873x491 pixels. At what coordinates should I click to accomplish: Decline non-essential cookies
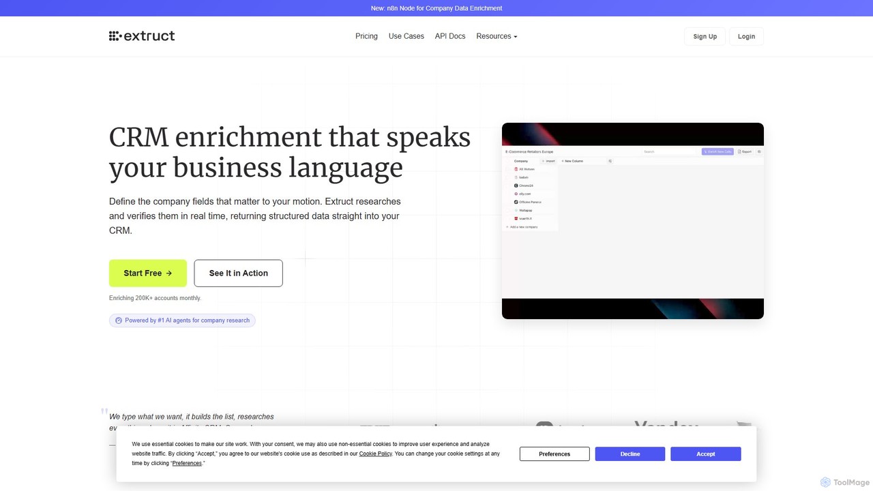point(630,453)
